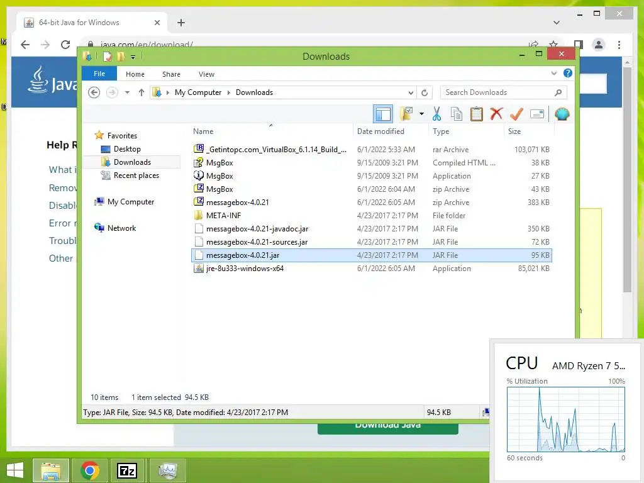Click the Rename toolbar icon
The width and height of the screenshot is (644, 483).
tap(537, 114)
